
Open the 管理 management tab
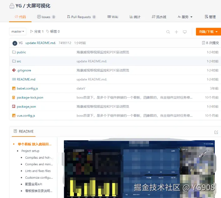(x=210, y=17)
